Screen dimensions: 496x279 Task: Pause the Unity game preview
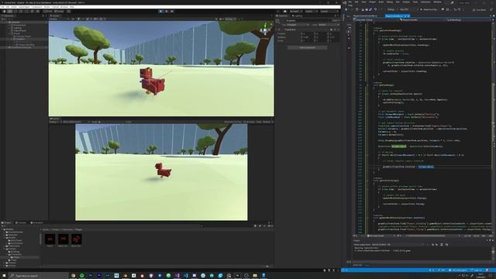tap(167, 11)
